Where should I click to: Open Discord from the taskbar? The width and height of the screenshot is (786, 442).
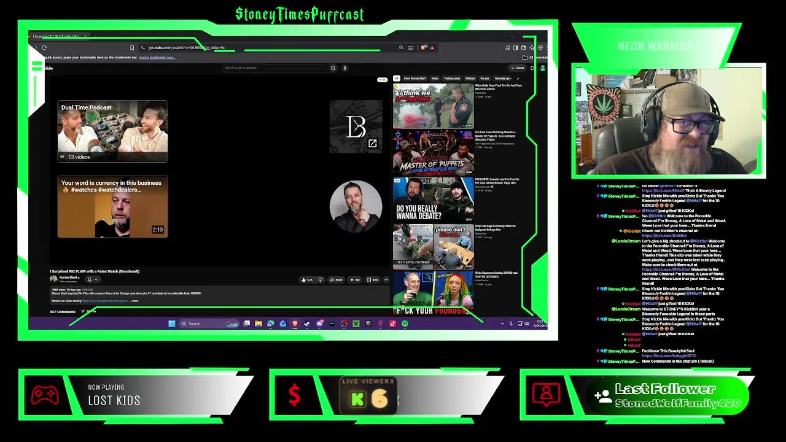pos(319,324)
